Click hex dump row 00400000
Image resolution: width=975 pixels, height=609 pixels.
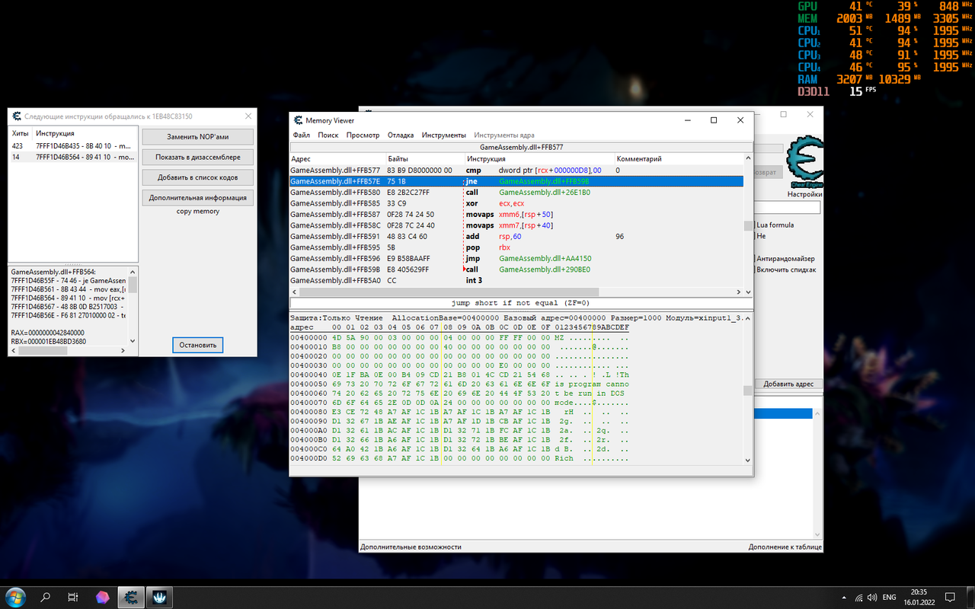(x=460, y=336)
